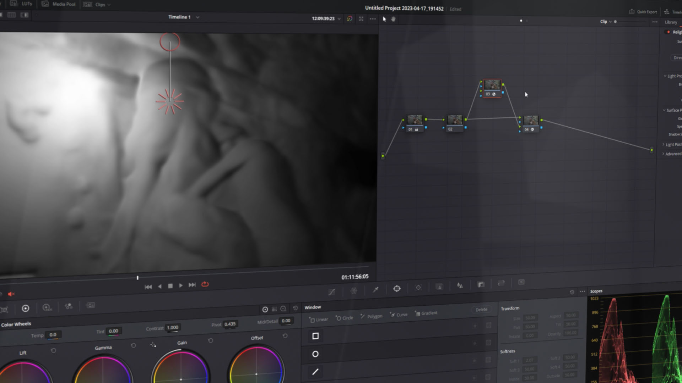Reset the Gamma wheel
The width and height of the screenshot is (682, 383).
tap(133, 345)
